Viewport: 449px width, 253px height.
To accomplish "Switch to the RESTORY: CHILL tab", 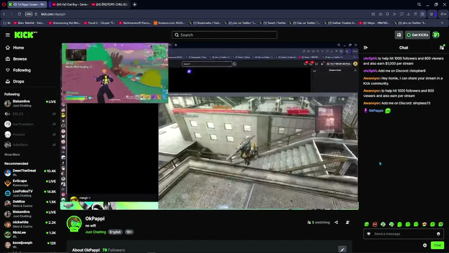I will [x=111, y=5].
